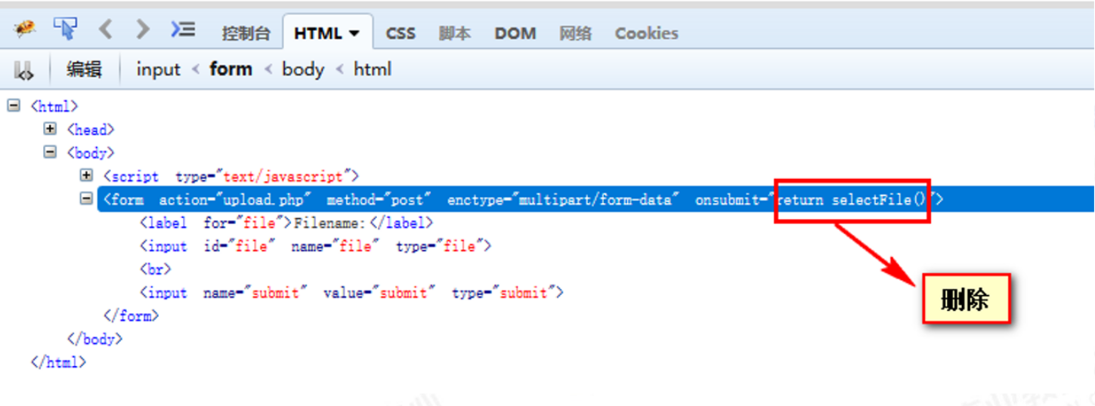Switch to the DOM tab
The image size is (1095, 406).
click(515, 33)
